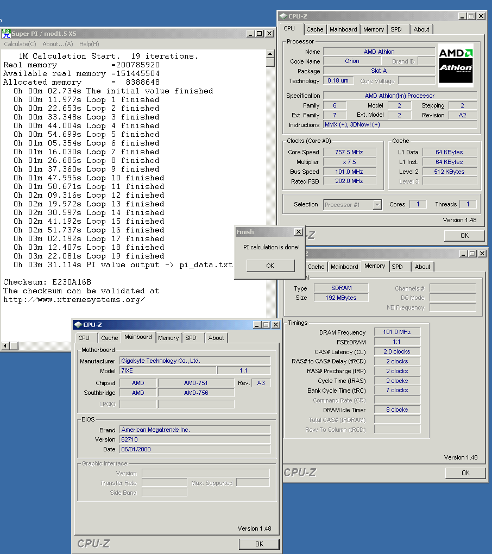The width and height of the screenshot is (492, 554).
Task: Click the AMD Athlon processor logo
Action: pyautogui.click(x=456, y=65)
